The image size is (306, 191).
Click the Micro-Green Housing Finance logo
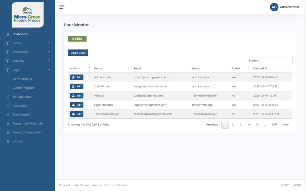[27, 15]
